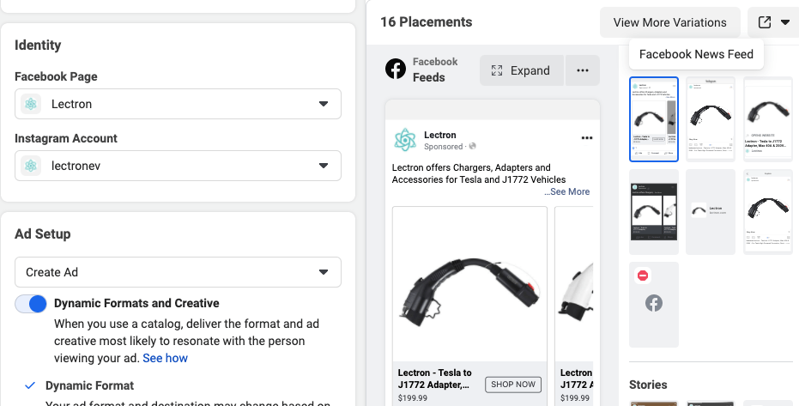This screenshot has height=406, width=799.
Task: Click the red unavailable placement icon
Action: tap(643, 276)
